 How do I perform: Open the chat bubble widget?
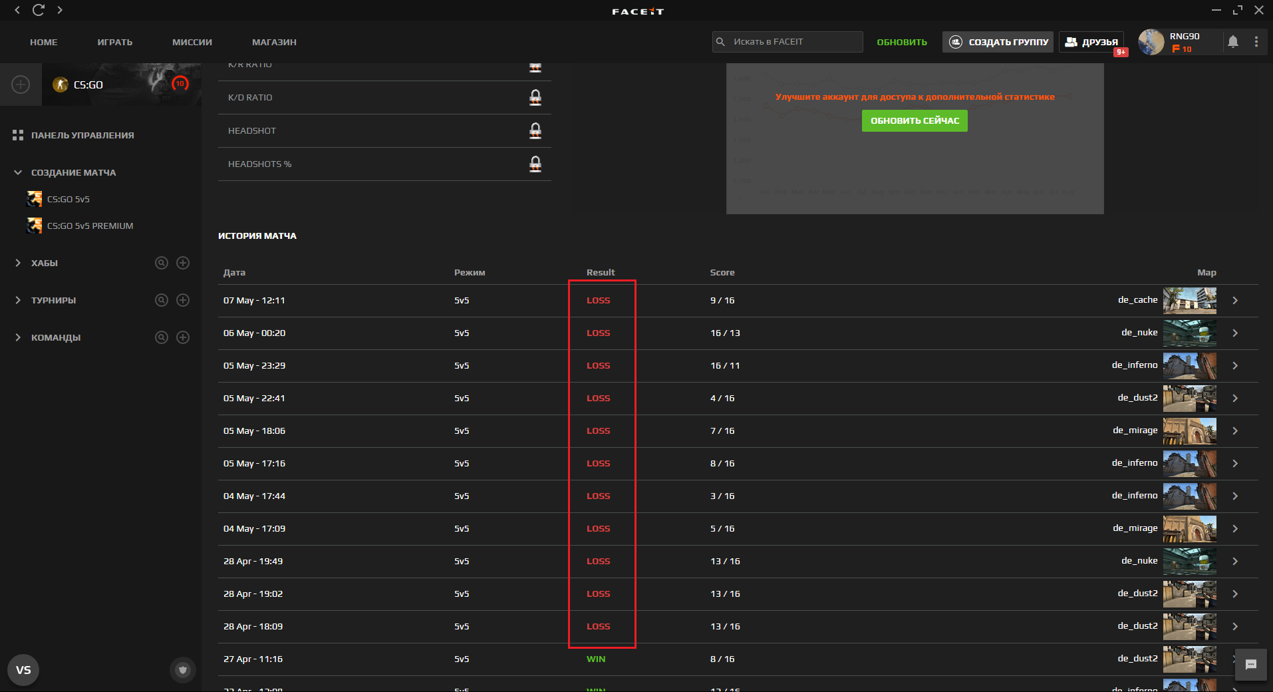tap(1251, 665)
